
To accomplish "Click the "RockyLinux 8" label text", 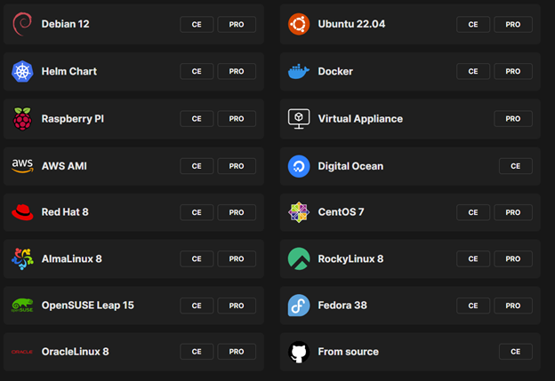I will click(350, 259).
